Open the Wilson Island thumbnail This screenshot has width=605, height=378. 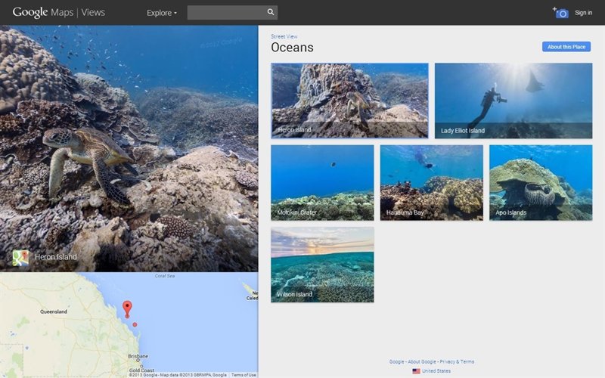point(322,265)
